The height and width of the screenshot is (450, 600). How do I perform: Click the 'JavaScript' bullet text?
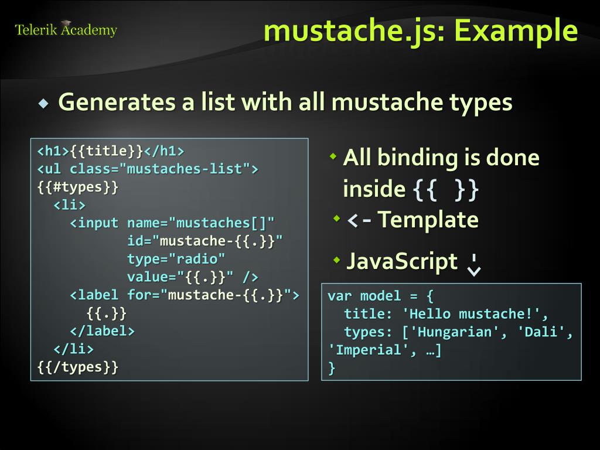point(402,261)
